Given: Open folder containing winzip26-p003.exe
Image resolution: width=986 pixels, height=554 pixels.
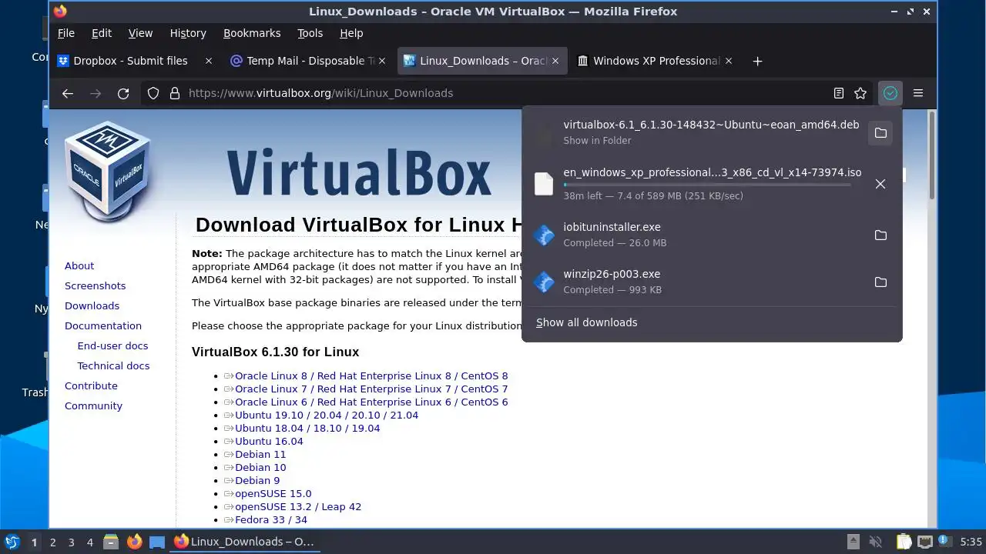Looking at the screenshot, I should tap(880, 282).
